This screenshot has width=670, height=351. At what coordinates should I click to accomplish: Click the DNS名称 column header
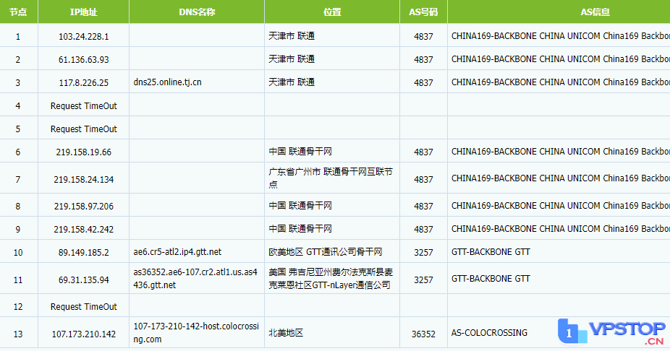(x=197, y=12)
